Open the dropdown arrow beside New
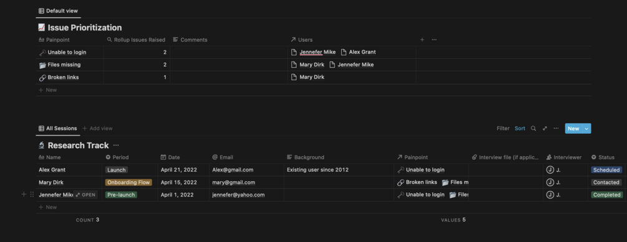Screen dimensions: 627x242 (x=586, y=128)
